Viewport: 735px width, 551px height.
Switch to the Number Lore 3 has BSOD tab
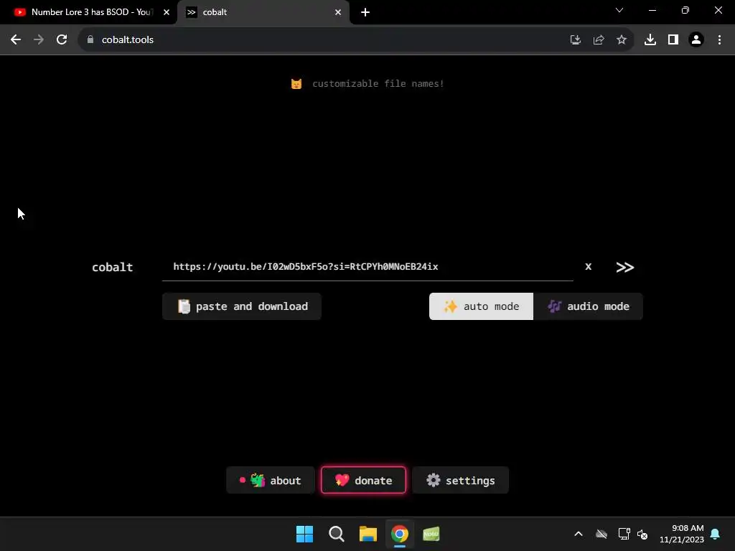click(85, 12)
